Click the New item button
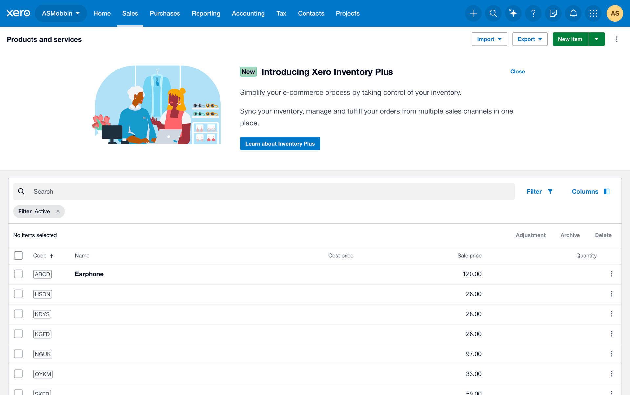Viewport: 630px width, 395px height. pyautogui.click(x=570, y=39)
